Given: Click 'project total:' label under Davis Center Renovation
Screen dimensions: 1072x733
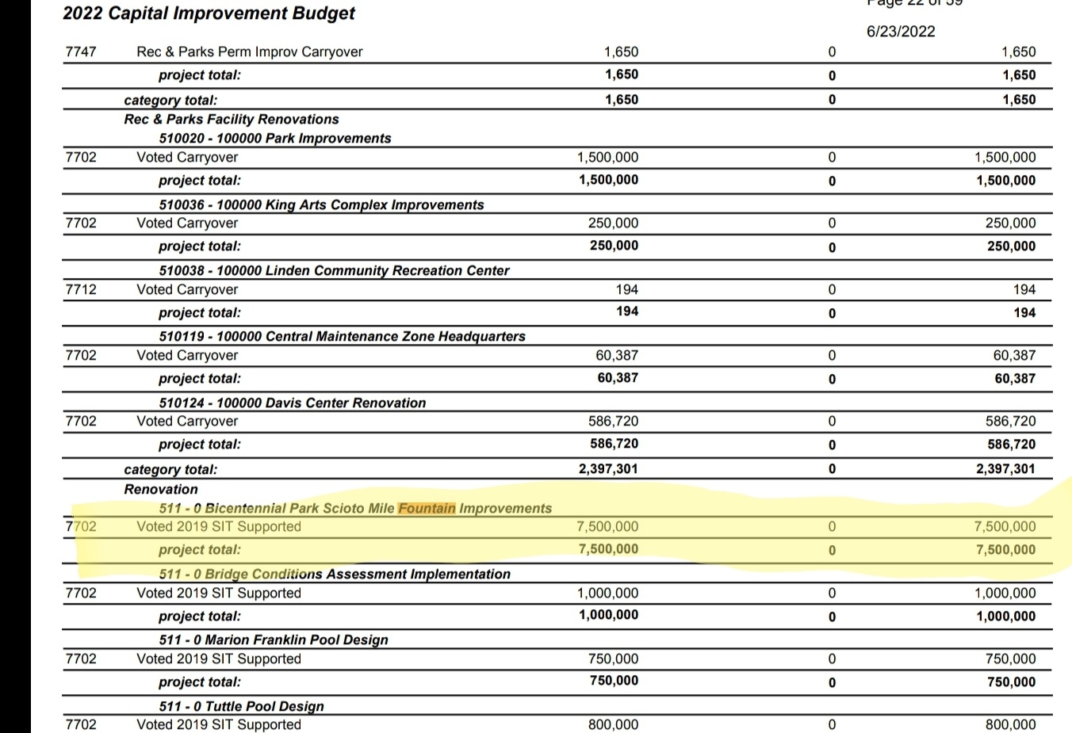Looking at the screenshot, I should click(200, 445).
